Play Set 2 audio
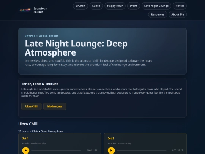This screenshot has height=154, width=205. [111, 150]
